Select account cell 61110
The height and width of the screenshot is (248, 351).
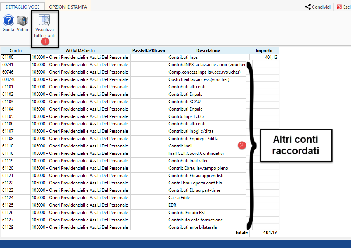(15, 146)
